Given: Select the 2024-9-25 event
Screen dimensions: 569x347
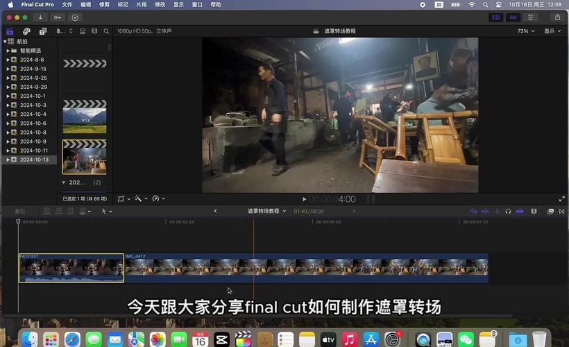Looking at the screenshot, I should point(33,78).
